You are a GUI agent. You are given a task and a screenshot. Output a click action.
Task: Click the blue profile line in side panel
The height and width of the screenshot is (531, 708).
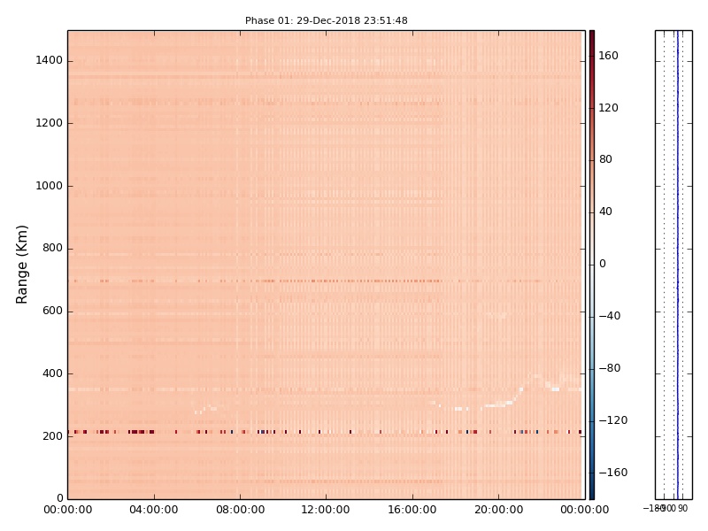pyautogui.click(x=678, y=265)
